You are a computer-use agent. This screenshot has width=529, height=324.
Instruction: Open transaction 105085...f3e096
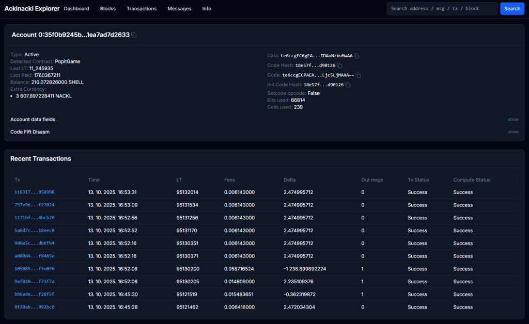[x=34, y=269]
